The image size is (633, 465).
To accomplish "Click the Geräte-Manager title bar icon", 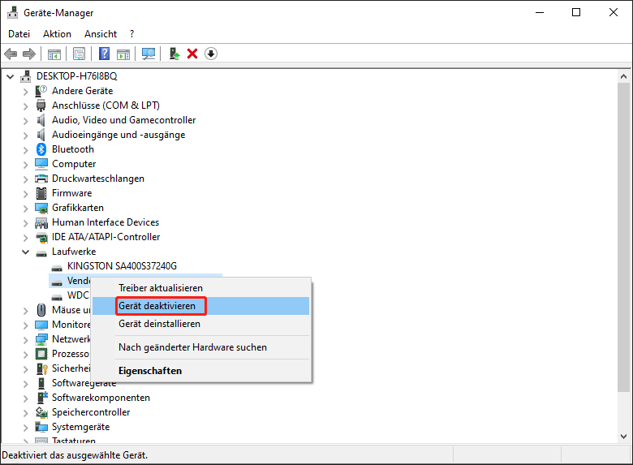I will (12, 13).
